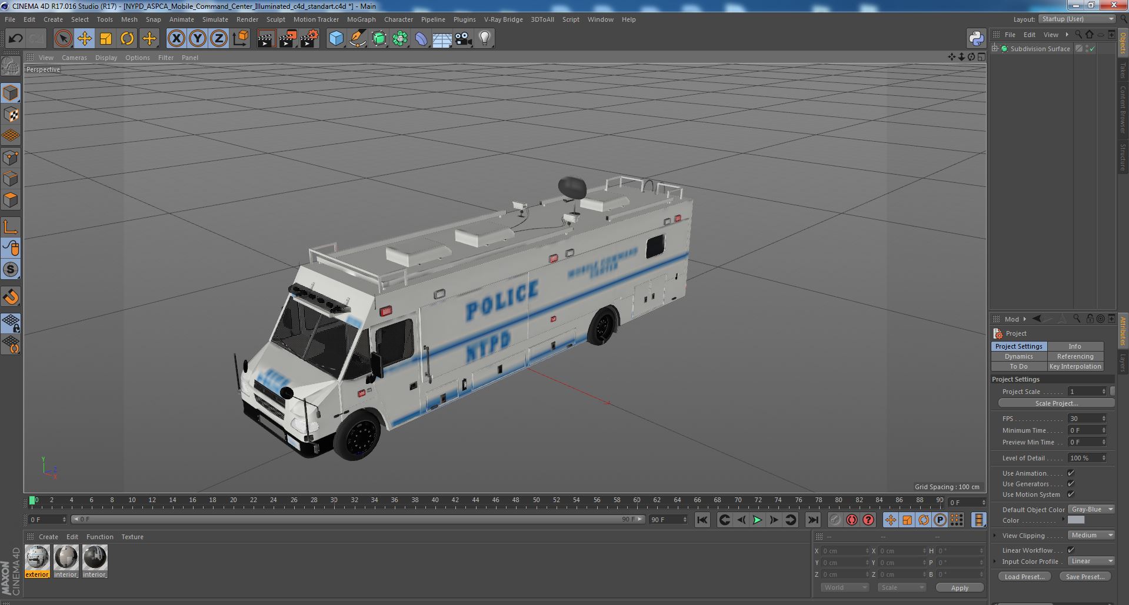The image size is (1129, 605).
Task: Enable the Axis tool
Action: click(11, 226)
